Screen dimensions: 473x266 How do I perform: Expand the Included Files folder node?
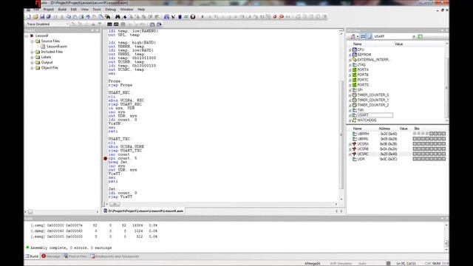(32, 52)
